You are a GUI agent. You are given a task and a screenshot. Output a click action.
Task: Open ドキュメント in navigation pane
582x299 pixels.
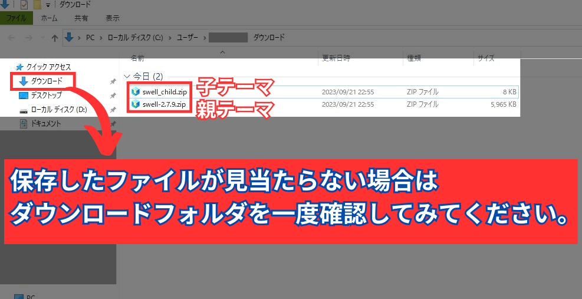click(x=45, y=123)
